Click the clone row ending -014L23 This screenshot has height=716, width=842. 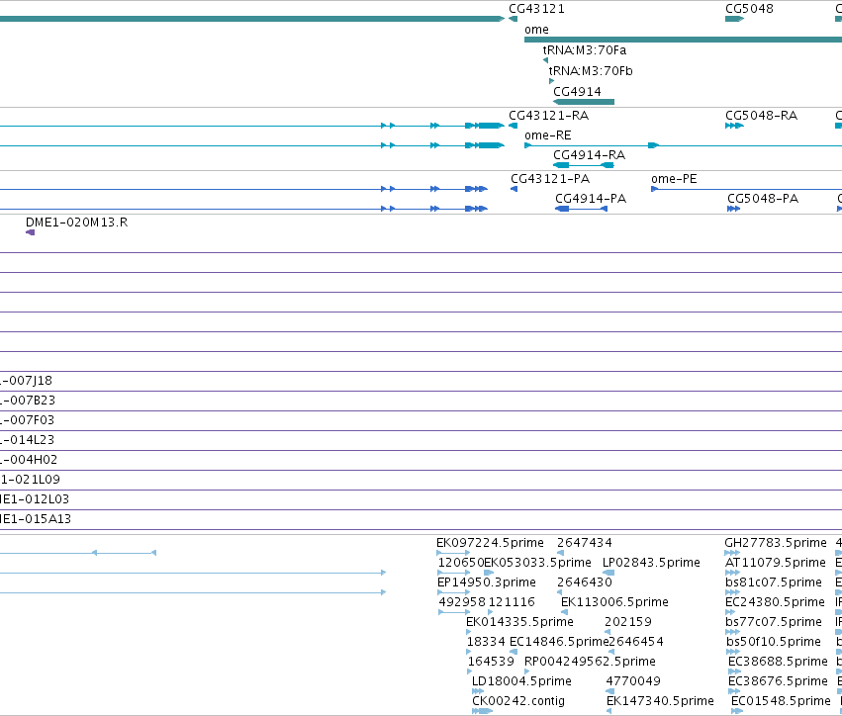(28, 440)
